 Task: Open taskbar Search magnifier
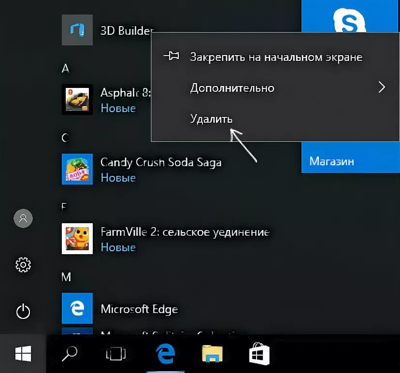70,354
